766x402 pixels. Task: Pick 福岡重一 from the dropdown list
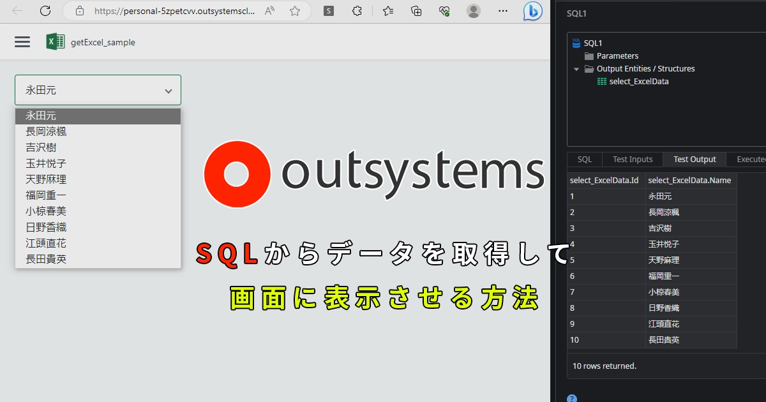[x=98, y=196]
